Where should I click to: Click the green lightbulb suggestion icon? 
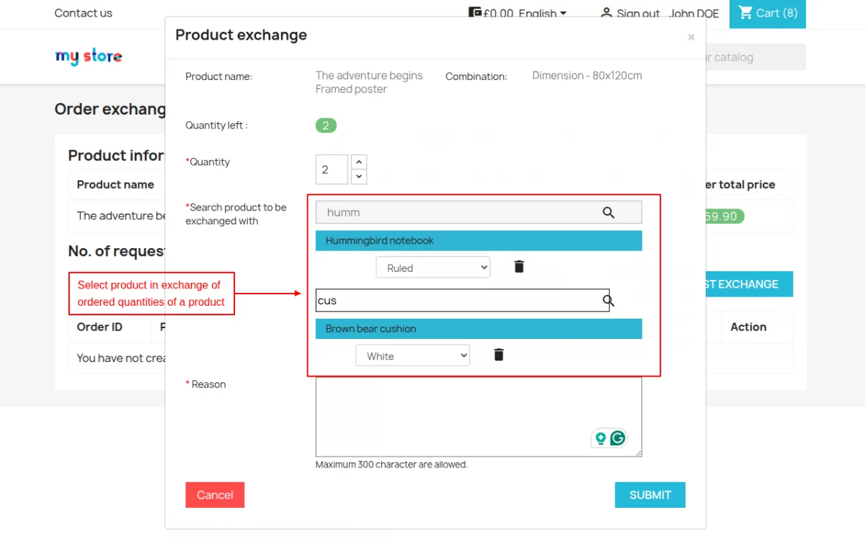point(602,438)
